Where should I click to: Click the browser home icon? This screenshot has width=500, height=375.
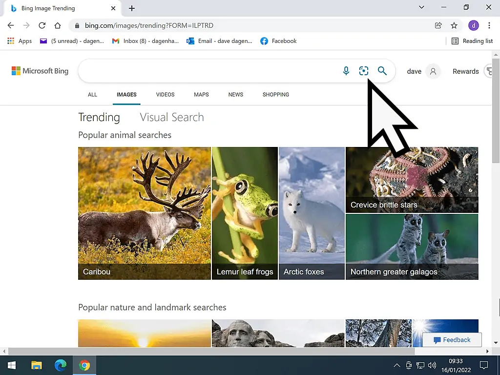pyautogui.click(x=58, y=25)
